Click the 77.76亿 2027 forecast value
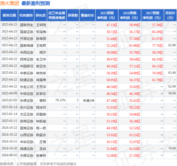The width and height of the screenshot is (177, 166). 158,45
